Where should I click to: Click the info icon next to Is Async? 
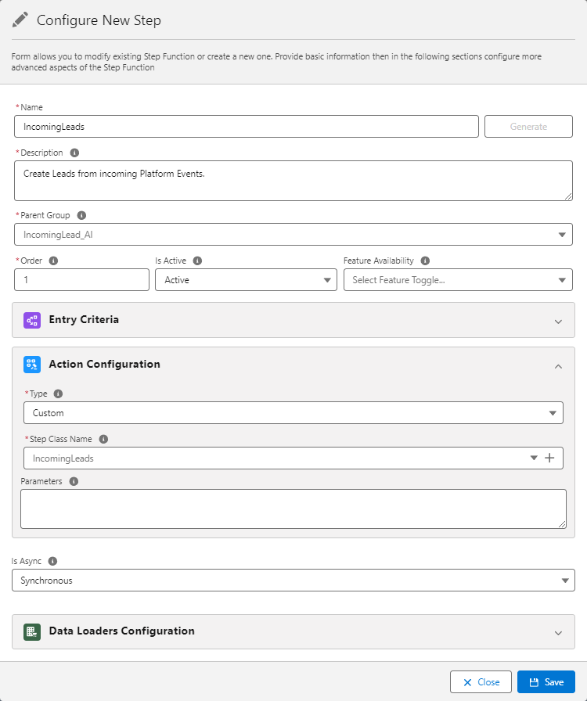[51, 561]
